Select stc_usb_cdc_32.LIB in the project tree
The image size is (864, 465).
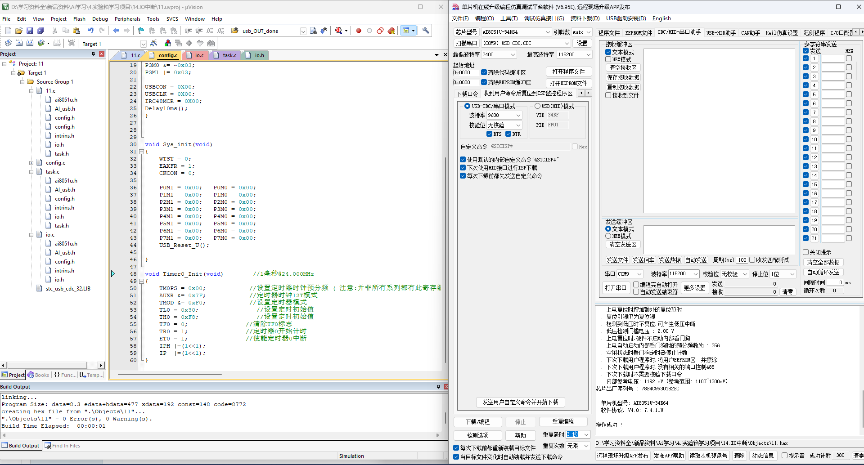67,289
